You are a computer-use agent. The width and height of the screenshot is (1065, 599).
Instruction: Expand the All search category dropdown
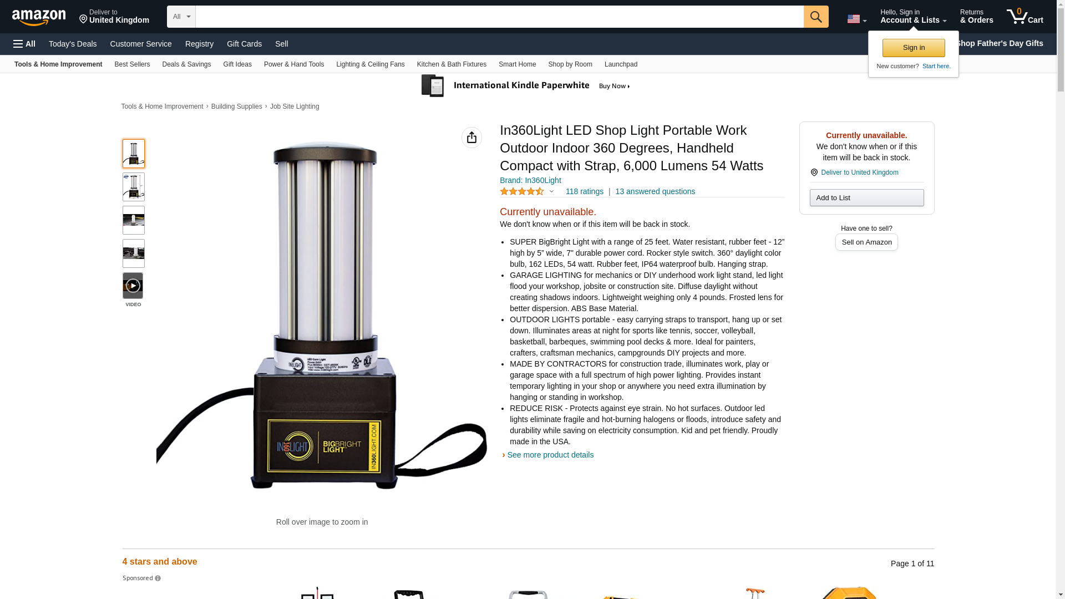point(181,17)
